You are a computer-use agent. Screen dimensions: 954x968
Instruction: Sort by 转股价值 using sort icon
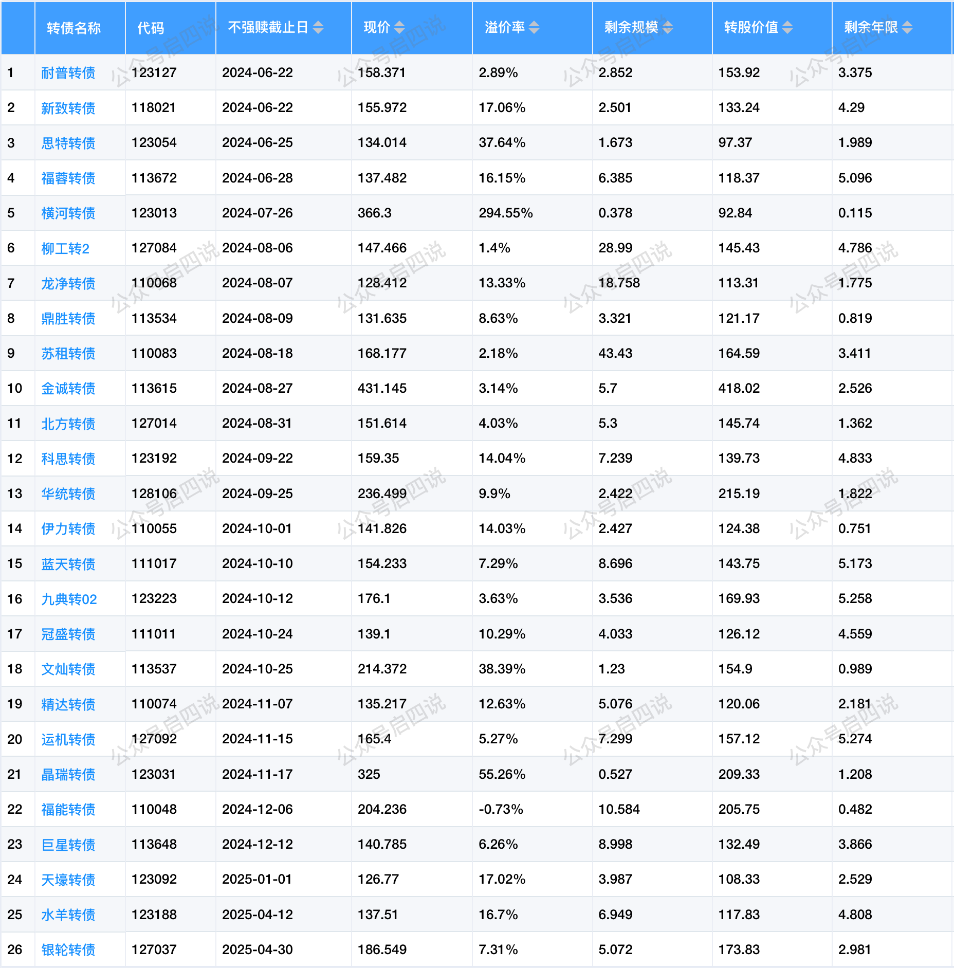pyautogui.click(x=787, y=28)
